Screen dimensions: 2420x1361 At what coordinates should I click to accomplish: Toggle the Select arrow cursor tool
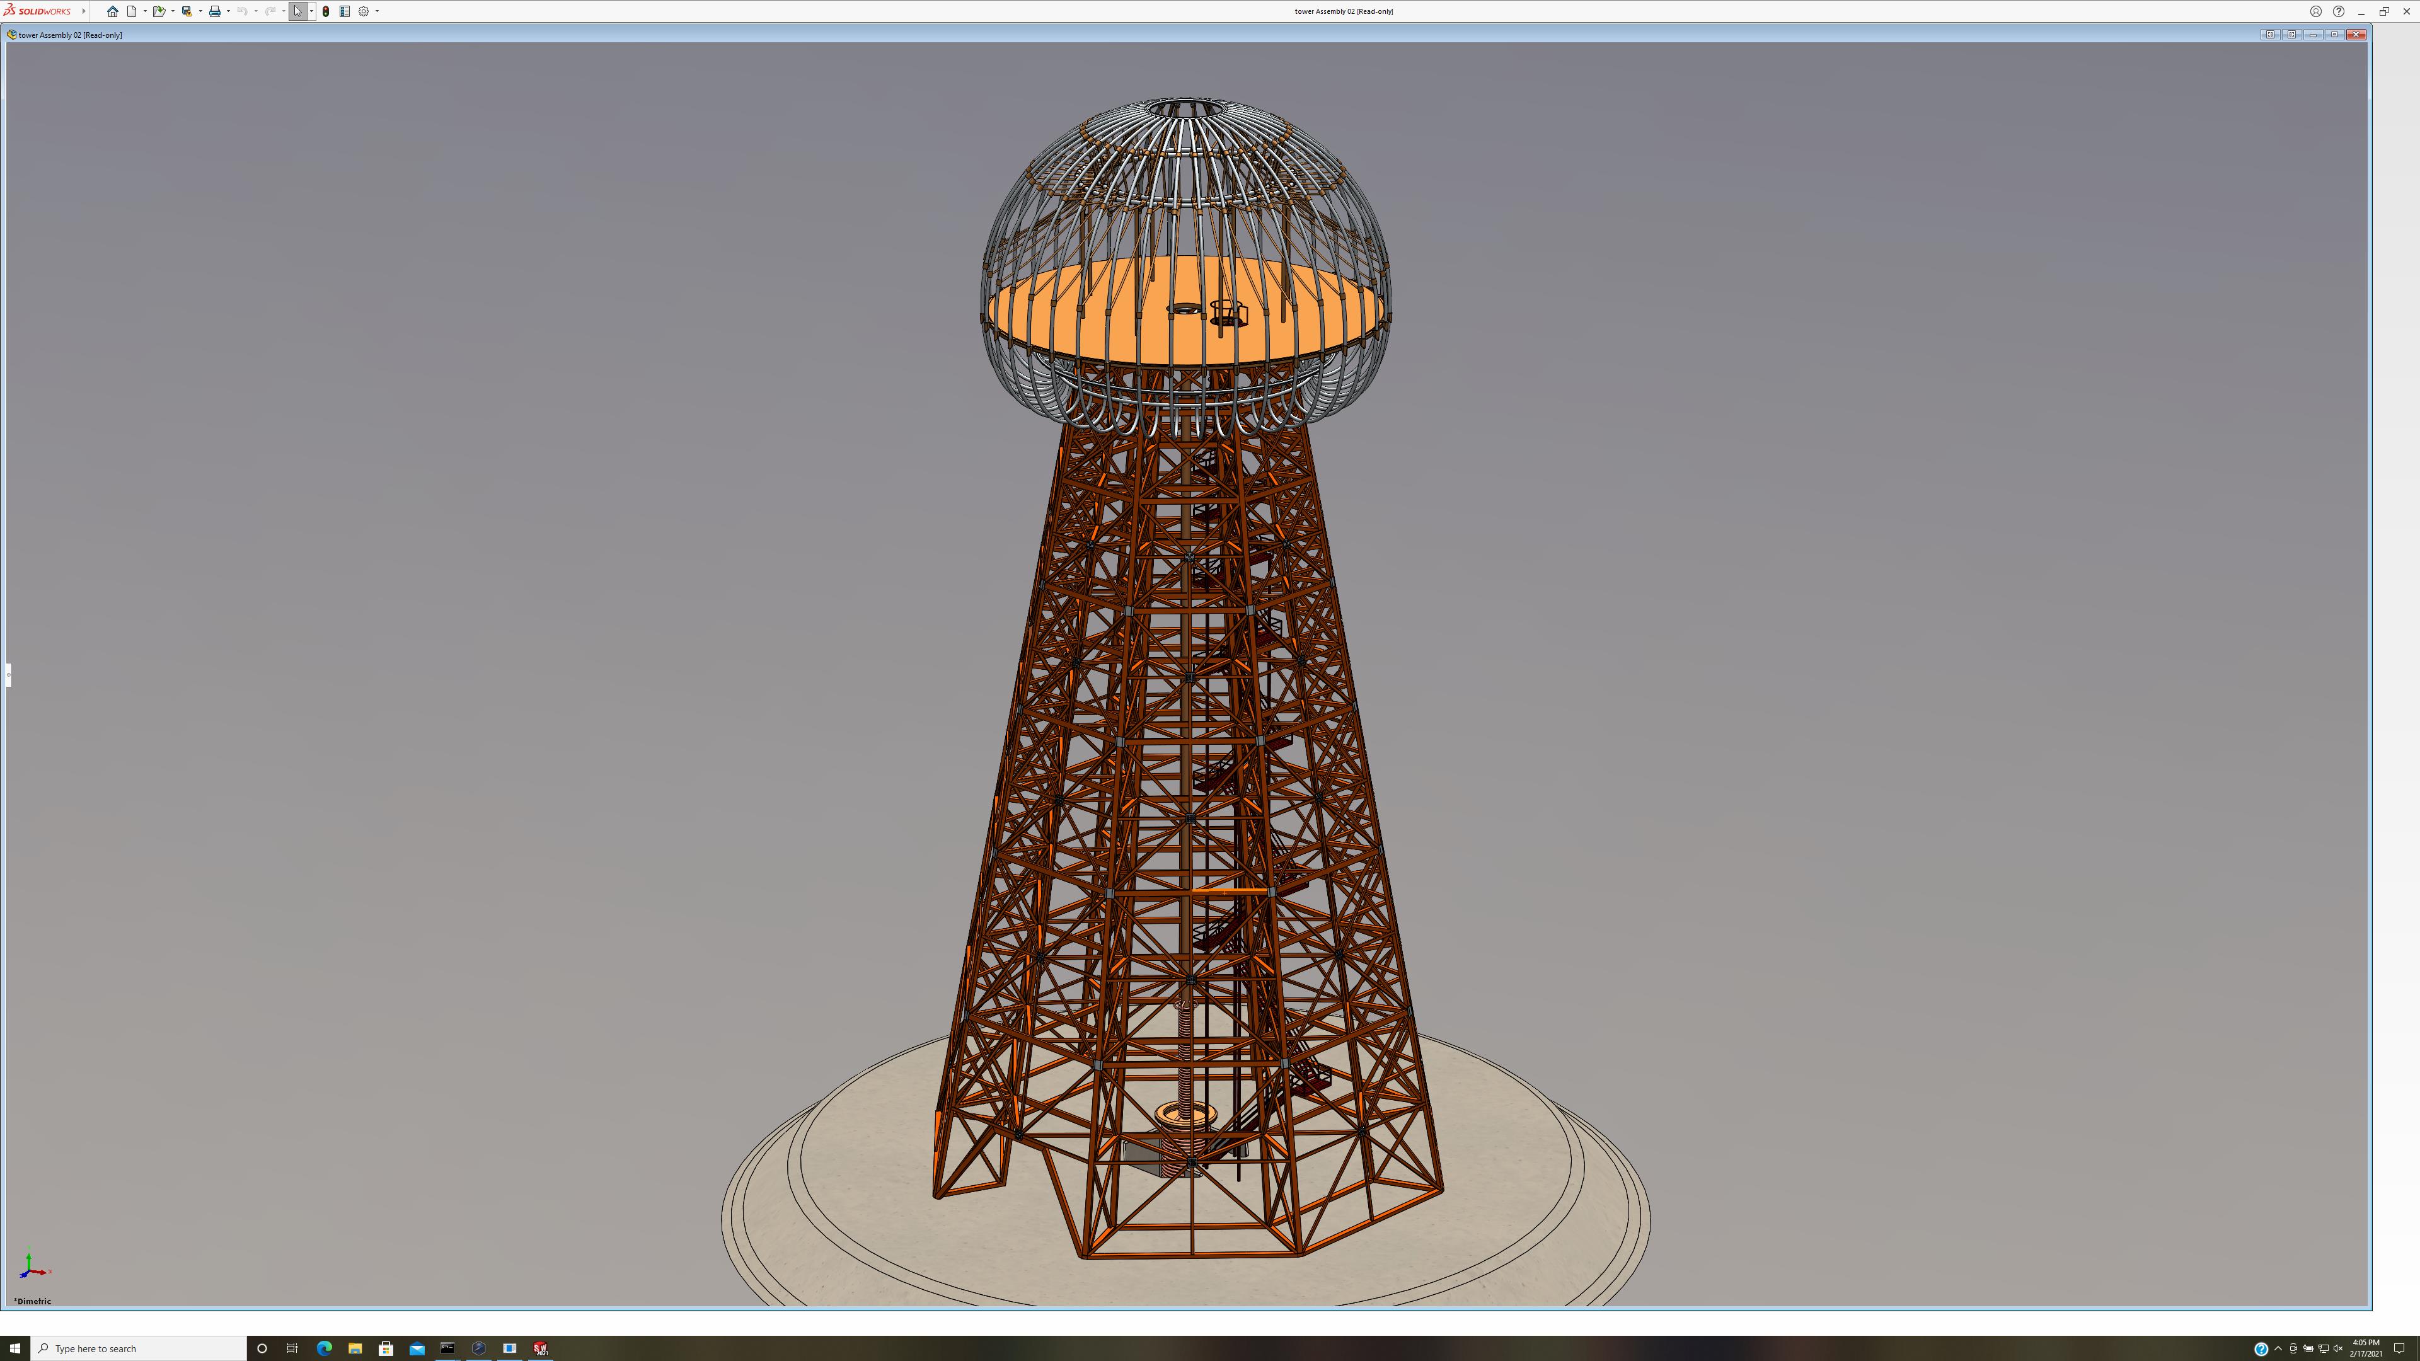[298, 11]
